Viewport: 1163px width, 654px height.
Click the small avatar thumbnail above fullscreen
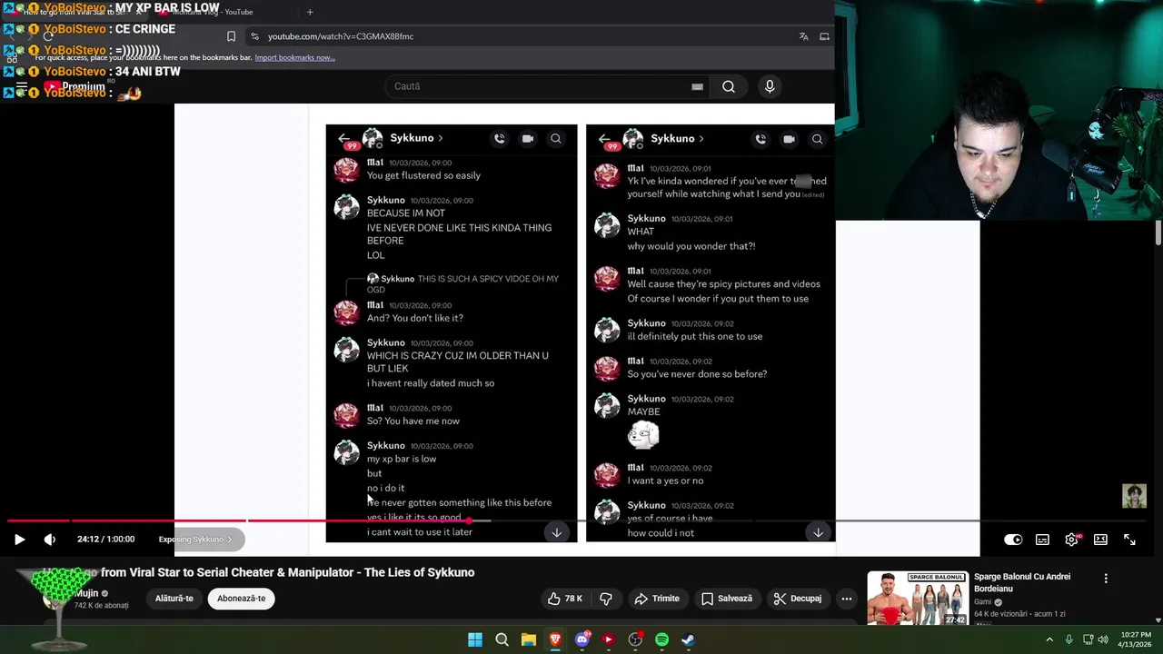click(x=1134, y=496)
